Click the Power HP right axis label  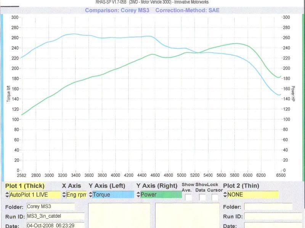coord(293,93)
